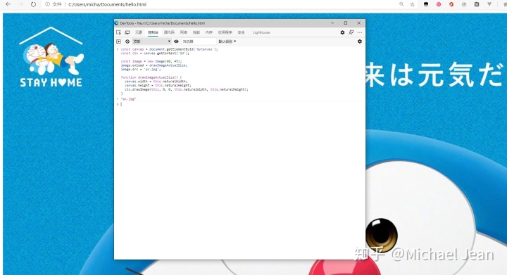Create a live expression with the eye icon
Viewport: 507px width, 275px height.
176,41
